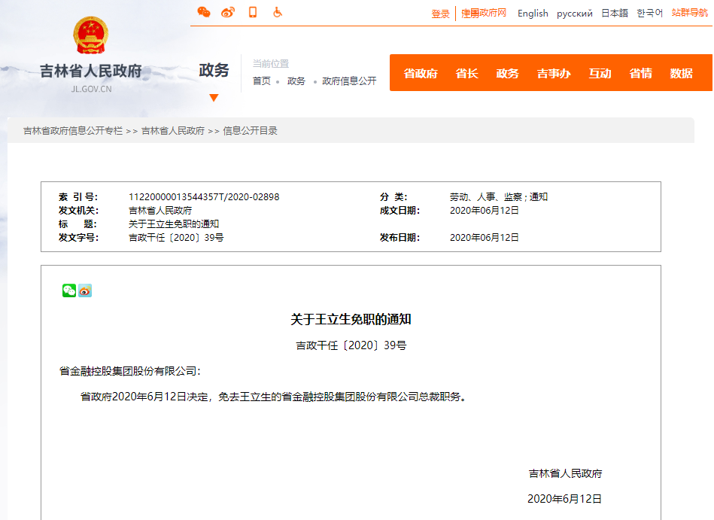Open the 站群导航 site navigation
Screen dimensions: 714x520
click(x=688, y=13)
